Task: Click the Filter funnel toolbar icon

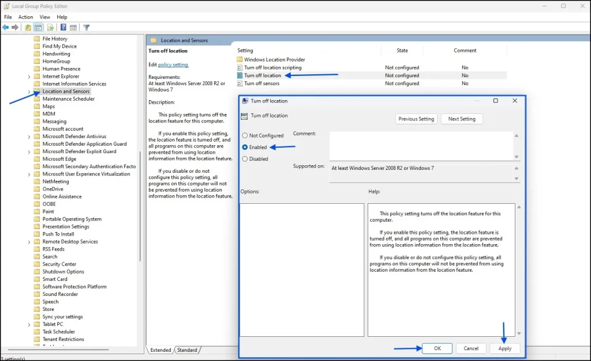Action: pyautogui.click(x=87, y=27)
